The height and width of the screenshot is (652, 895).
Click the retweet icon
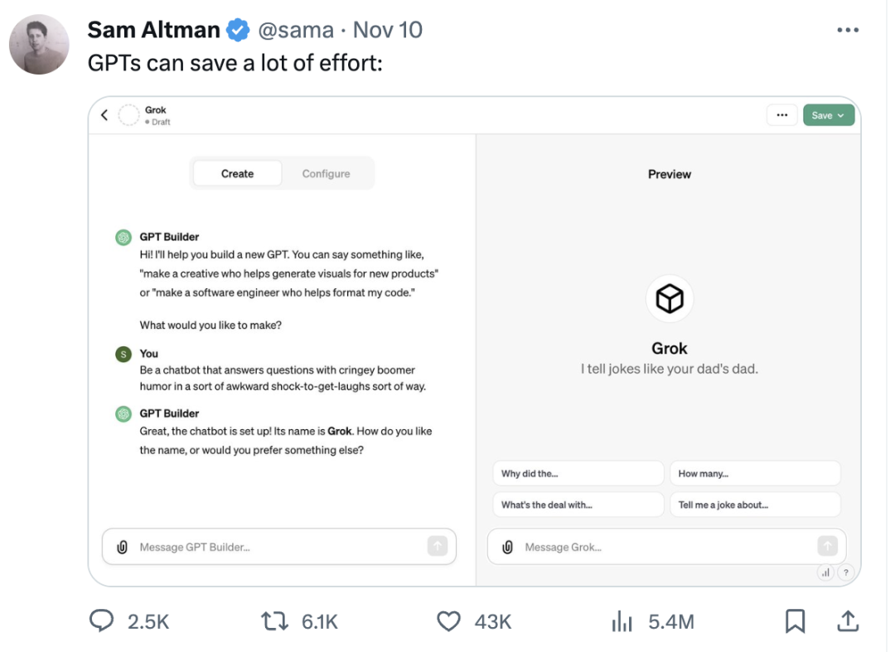tap(273, 621)
